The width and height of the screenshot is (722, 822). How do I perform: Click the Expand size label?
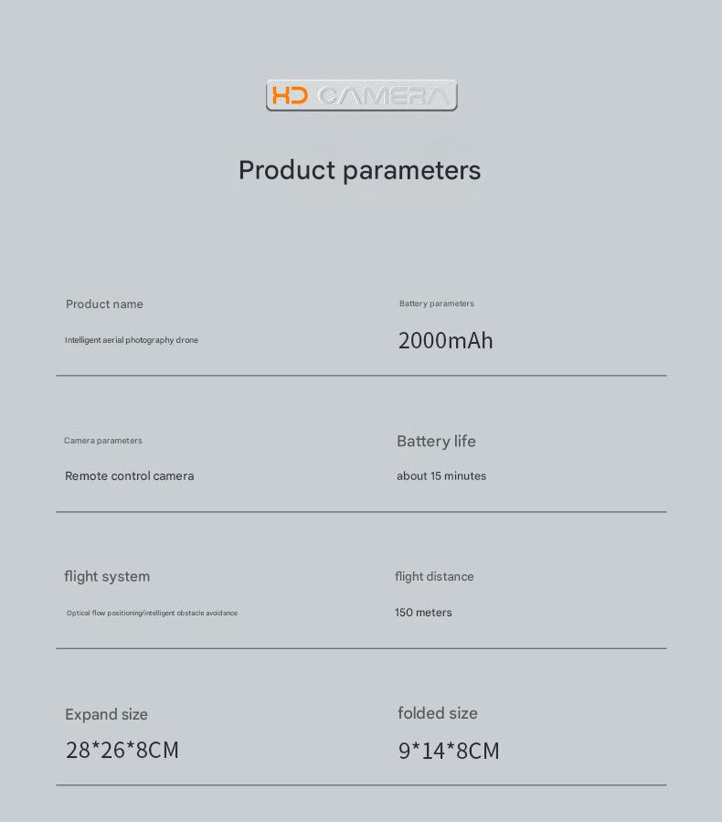coord(106,714)
